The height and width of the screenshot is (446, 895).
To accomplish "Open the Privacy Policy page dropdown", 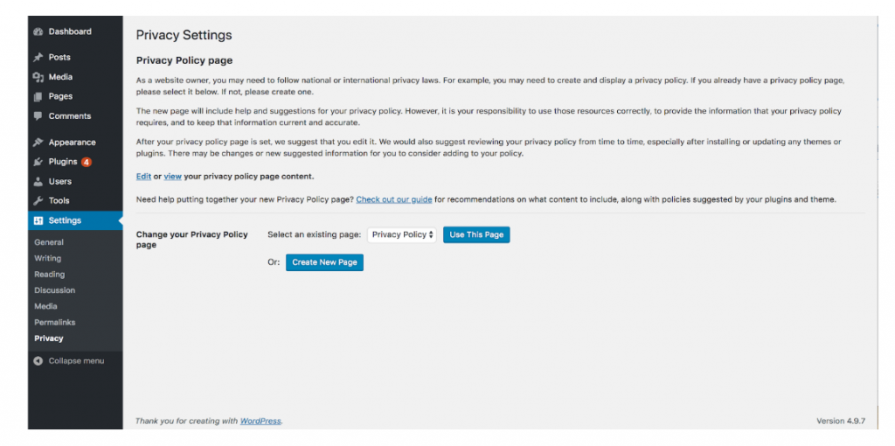I will click(402, 234).
